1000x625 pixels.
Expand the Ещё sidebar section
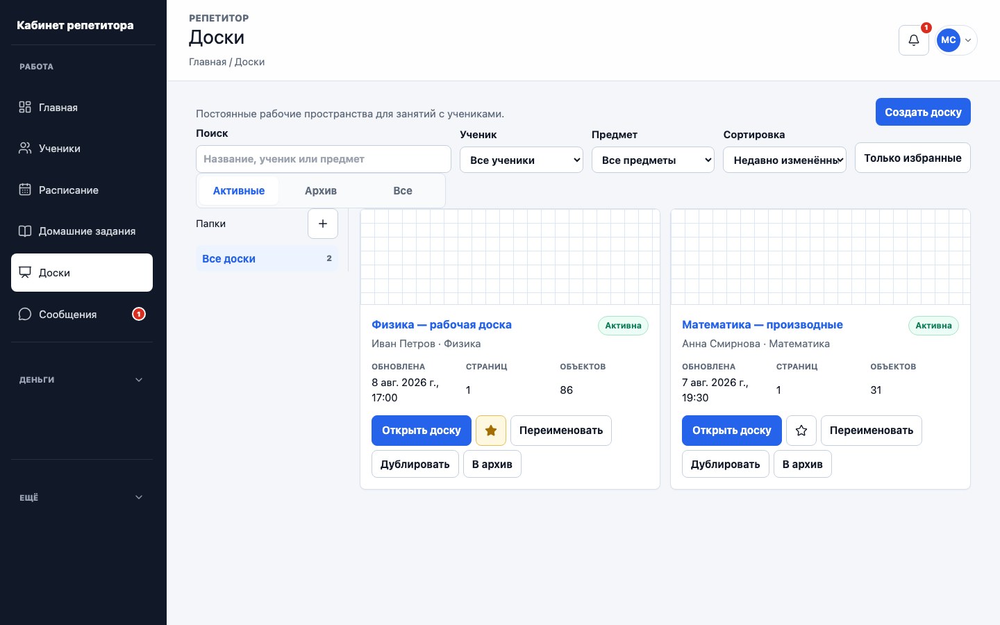82,497
